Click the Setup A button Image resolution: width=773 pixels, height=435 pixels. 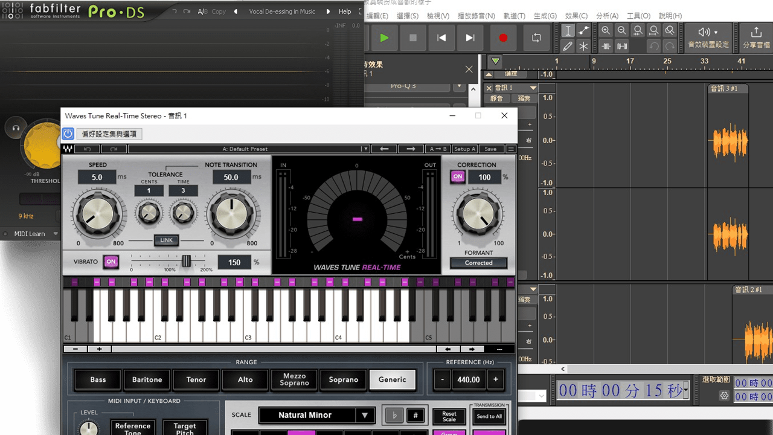pos(464,149)
